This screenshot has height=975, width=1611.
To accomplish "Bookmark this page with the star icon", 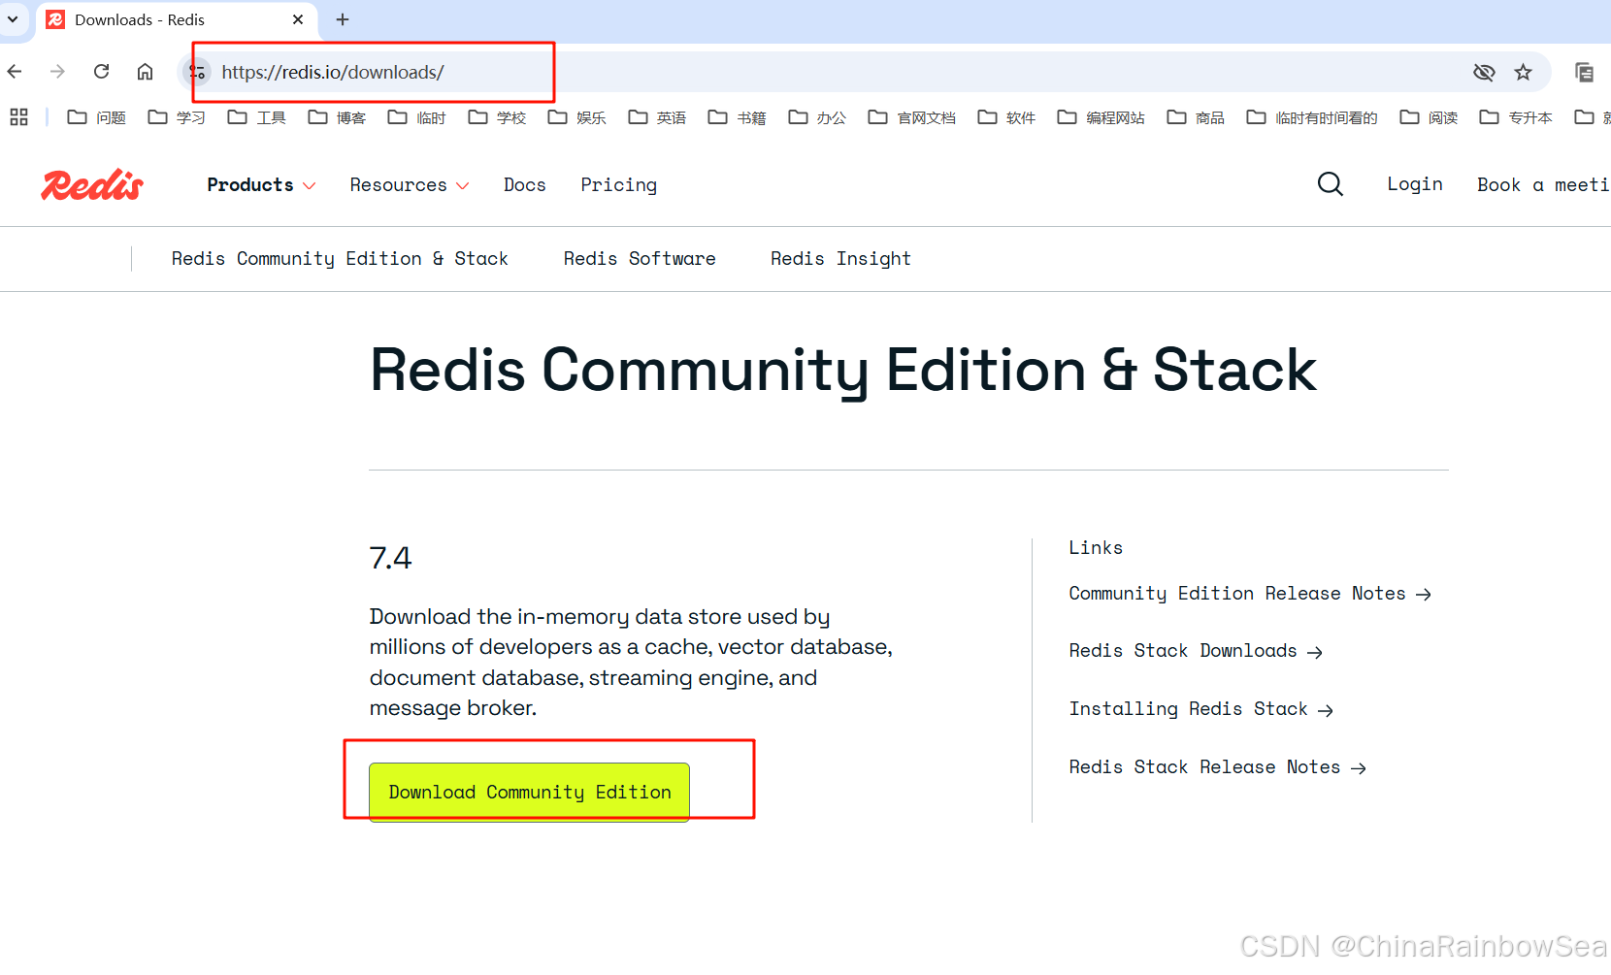I will [1524, 72].
